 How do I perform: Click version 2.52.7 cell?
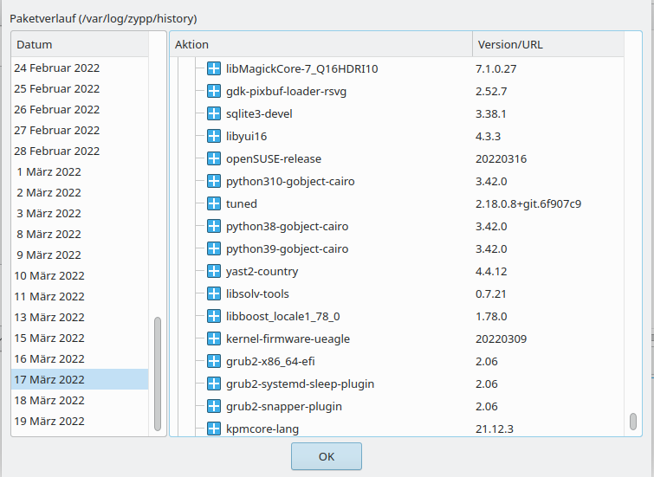(491, 91)
